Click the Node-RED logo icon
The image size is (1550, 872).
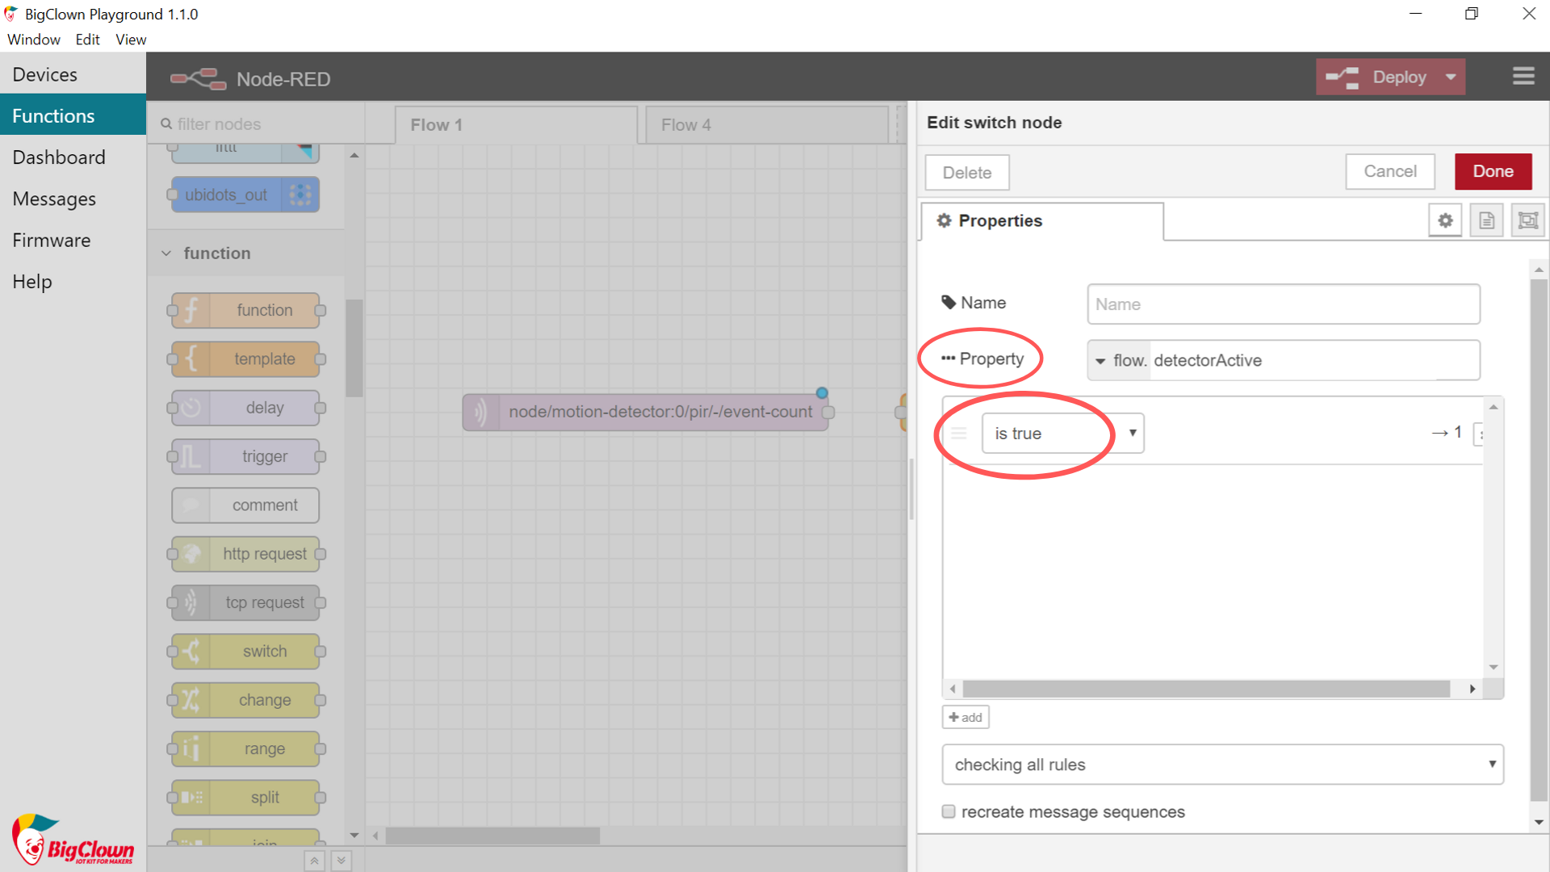pyautogui.click(x=198, y=78)
